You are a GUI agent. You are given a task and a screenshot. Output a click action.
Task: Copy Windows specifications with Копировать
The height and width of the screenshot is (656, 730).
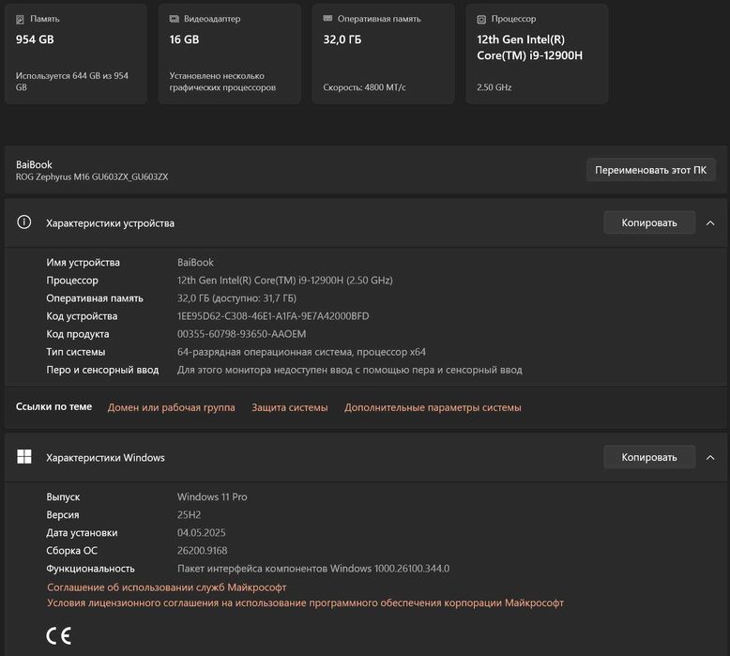coord(649,457)
